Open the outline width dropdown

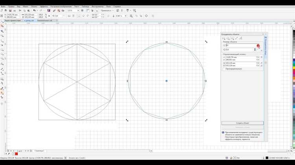[x=125, y=16]
